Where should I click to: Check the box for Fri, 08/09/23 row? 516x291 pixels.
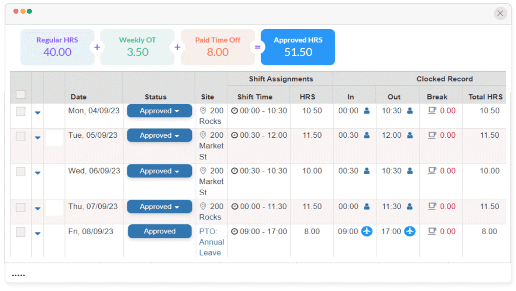coord(20,232)
